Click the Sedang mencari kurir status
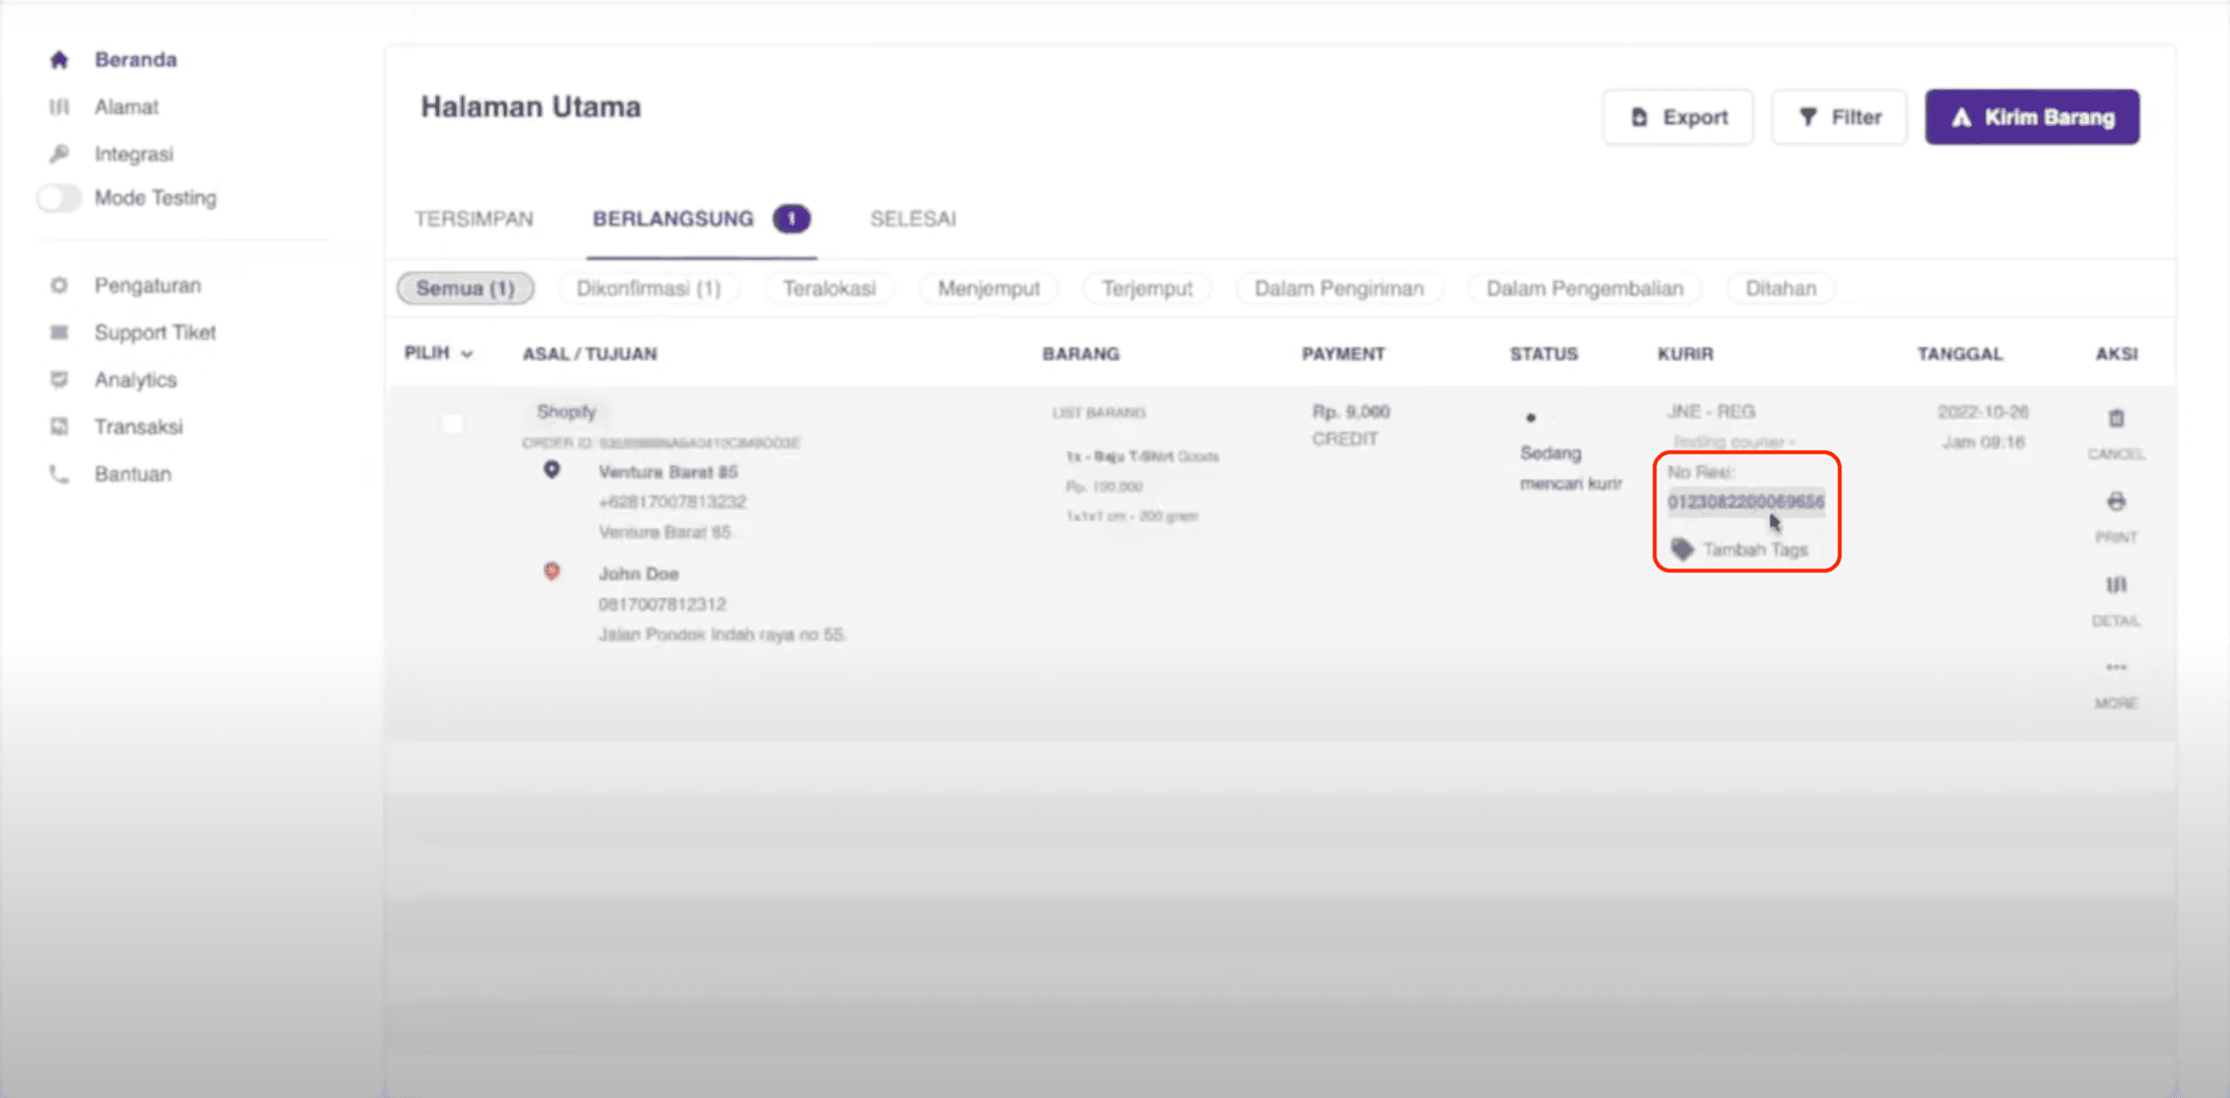The height and width of the screenshot is (1098, 2230). tap(1570, 468)
